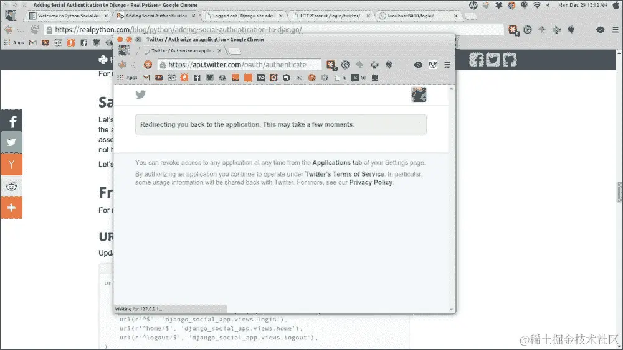The width and height of the screenshot is (623, 350).
Task: Click the realpython.com address bar in the main window
Action: click(274, 30)
